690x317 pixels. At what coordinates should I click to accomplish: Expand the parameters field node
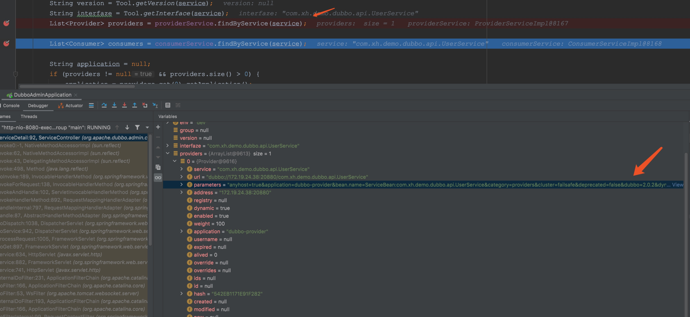pyautogui.click(x=181, y=185)
